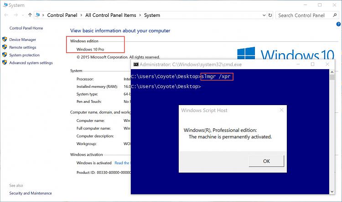Click cmd window scrollbar up arrow
Viewport: 342px width, 202px height.
coord(332,71)
